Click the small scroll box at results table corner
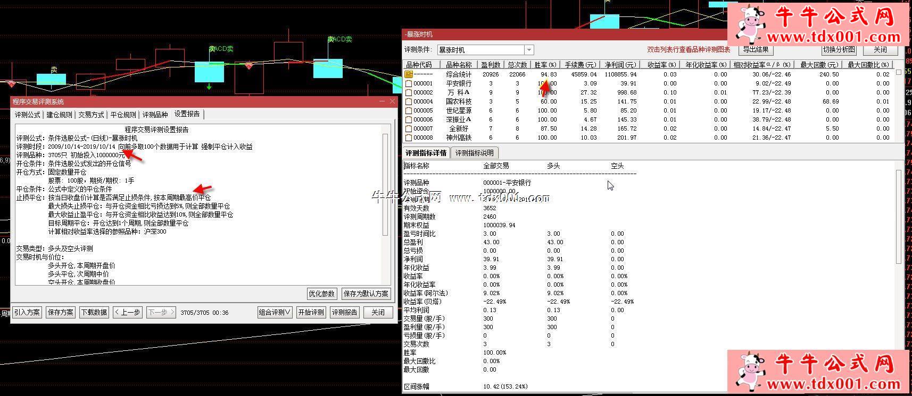This screenshot has height=396, width=912. [x=899, y=72]
